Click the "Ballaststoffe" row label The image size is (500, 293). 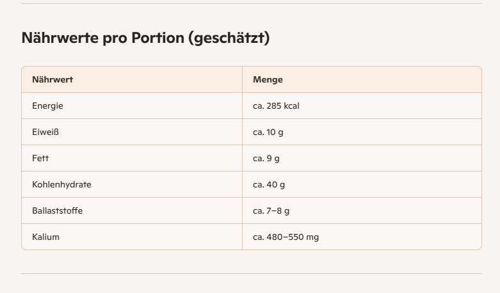[x=57, y=211]
